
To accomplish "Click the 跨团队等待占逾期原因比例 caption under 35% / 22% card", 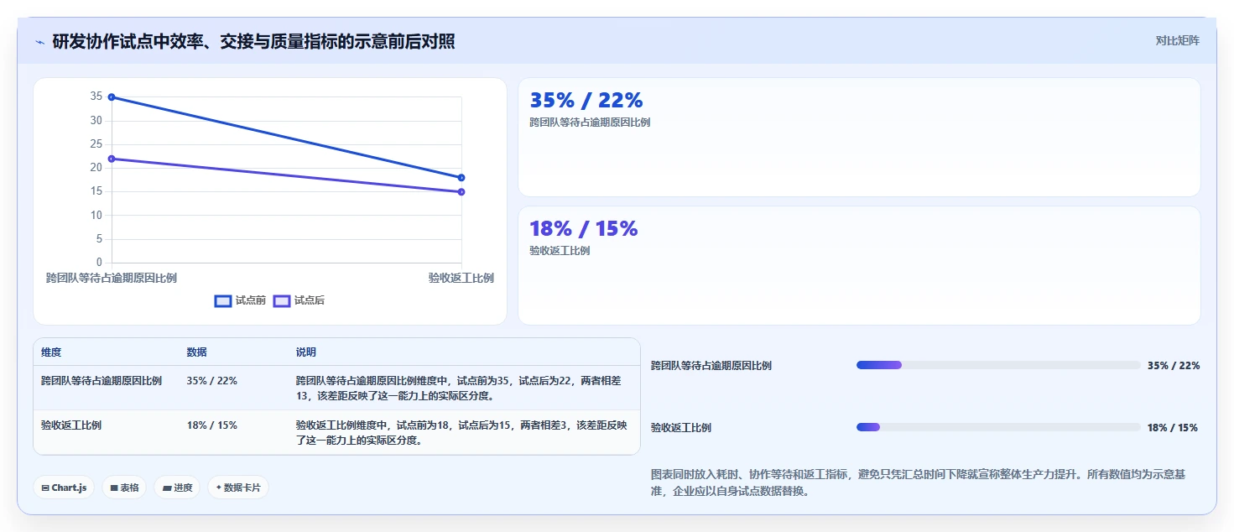I will click(590, 123).
